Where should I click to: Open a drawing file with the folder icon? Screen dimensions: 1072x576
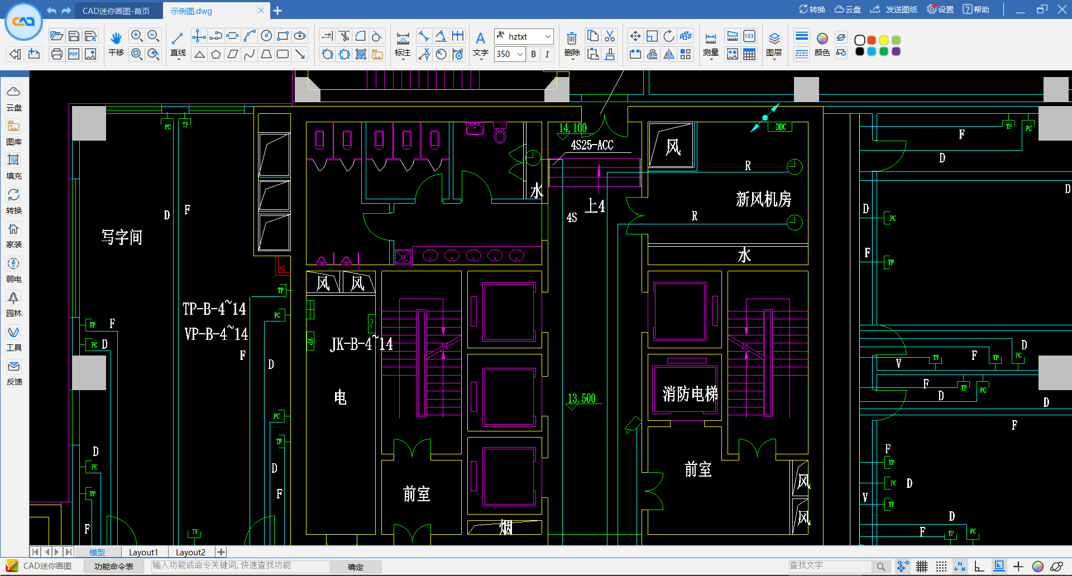[x=56, y=36]
